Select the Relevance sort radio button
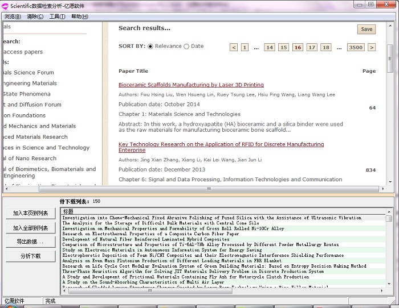399x308 pixels. pyautogui.click(x=150, y=47)
